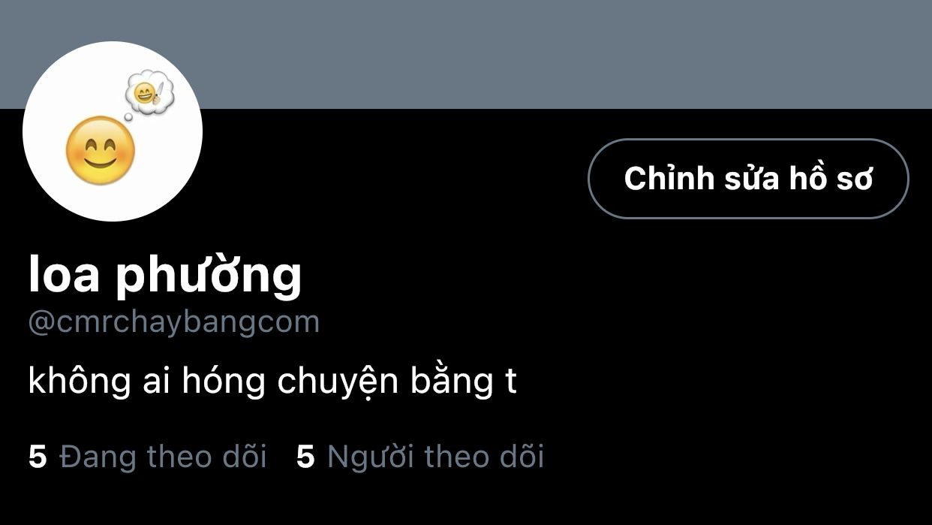Click the word không starting the bio
Image resolution: width=932 pixels, height=525 pixels.
tap(79, 382)
